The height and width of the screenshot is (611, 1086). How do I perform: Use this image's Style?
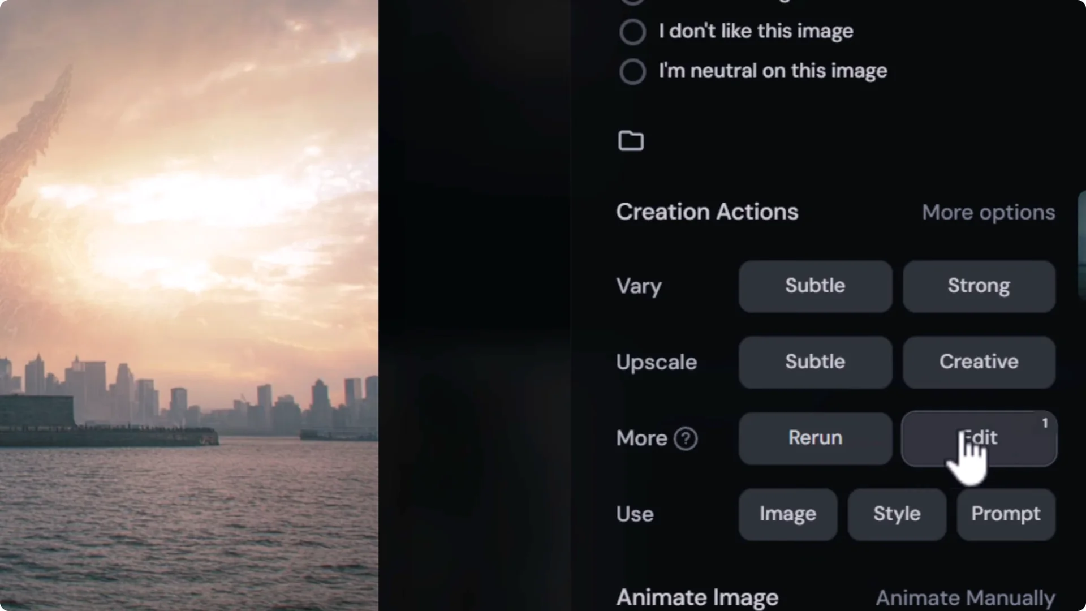point(896,514)
